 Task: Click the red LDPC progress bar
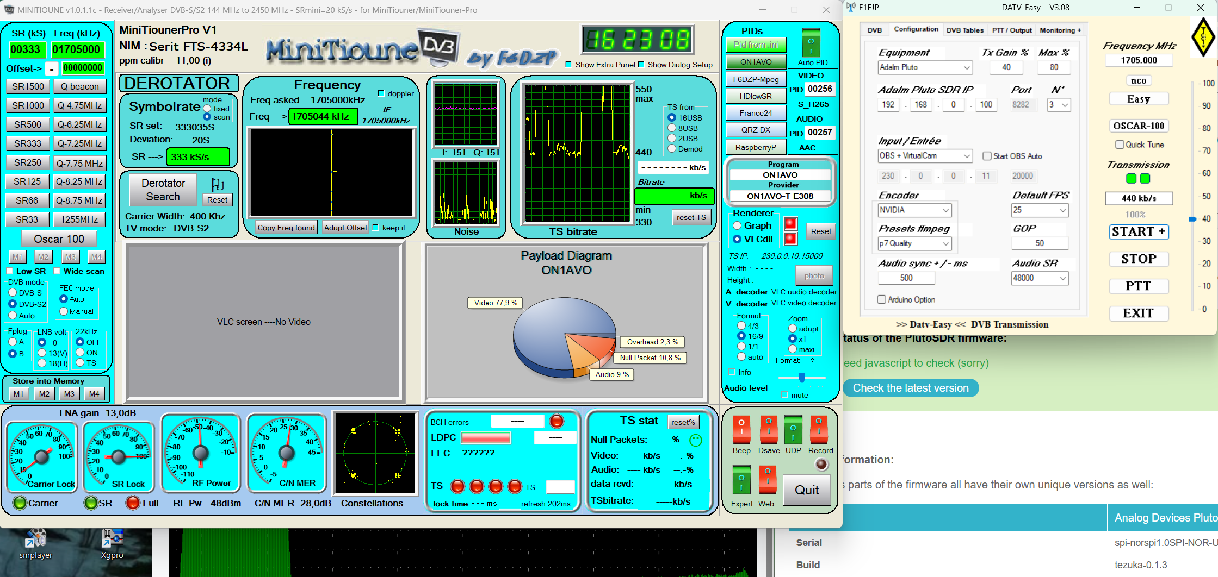(485, 437)
